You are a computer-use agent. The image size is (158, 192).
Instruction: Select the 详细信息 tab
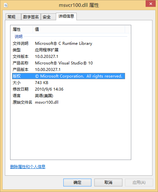click(x=66, y=16)
